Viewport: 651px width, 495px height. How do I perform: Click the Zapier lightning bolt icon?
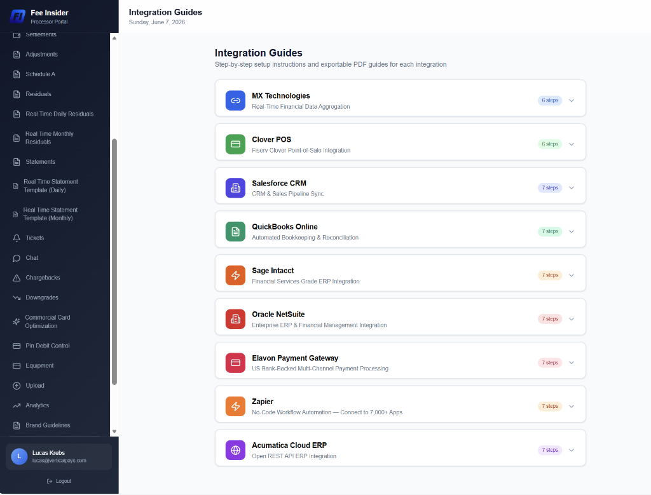click(x=235, y=406)
